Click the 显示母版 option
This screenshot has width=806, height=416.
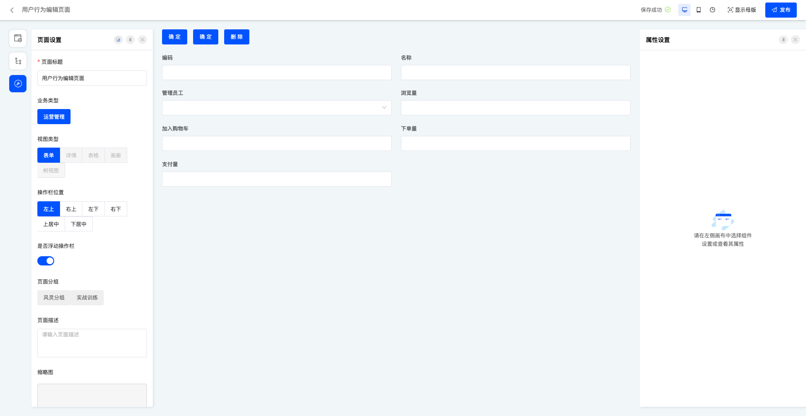742,10
